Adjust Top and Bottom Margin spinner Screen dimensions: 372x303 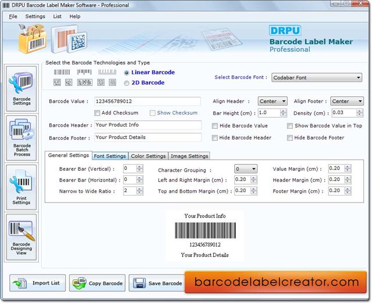[x=253, y=191]
